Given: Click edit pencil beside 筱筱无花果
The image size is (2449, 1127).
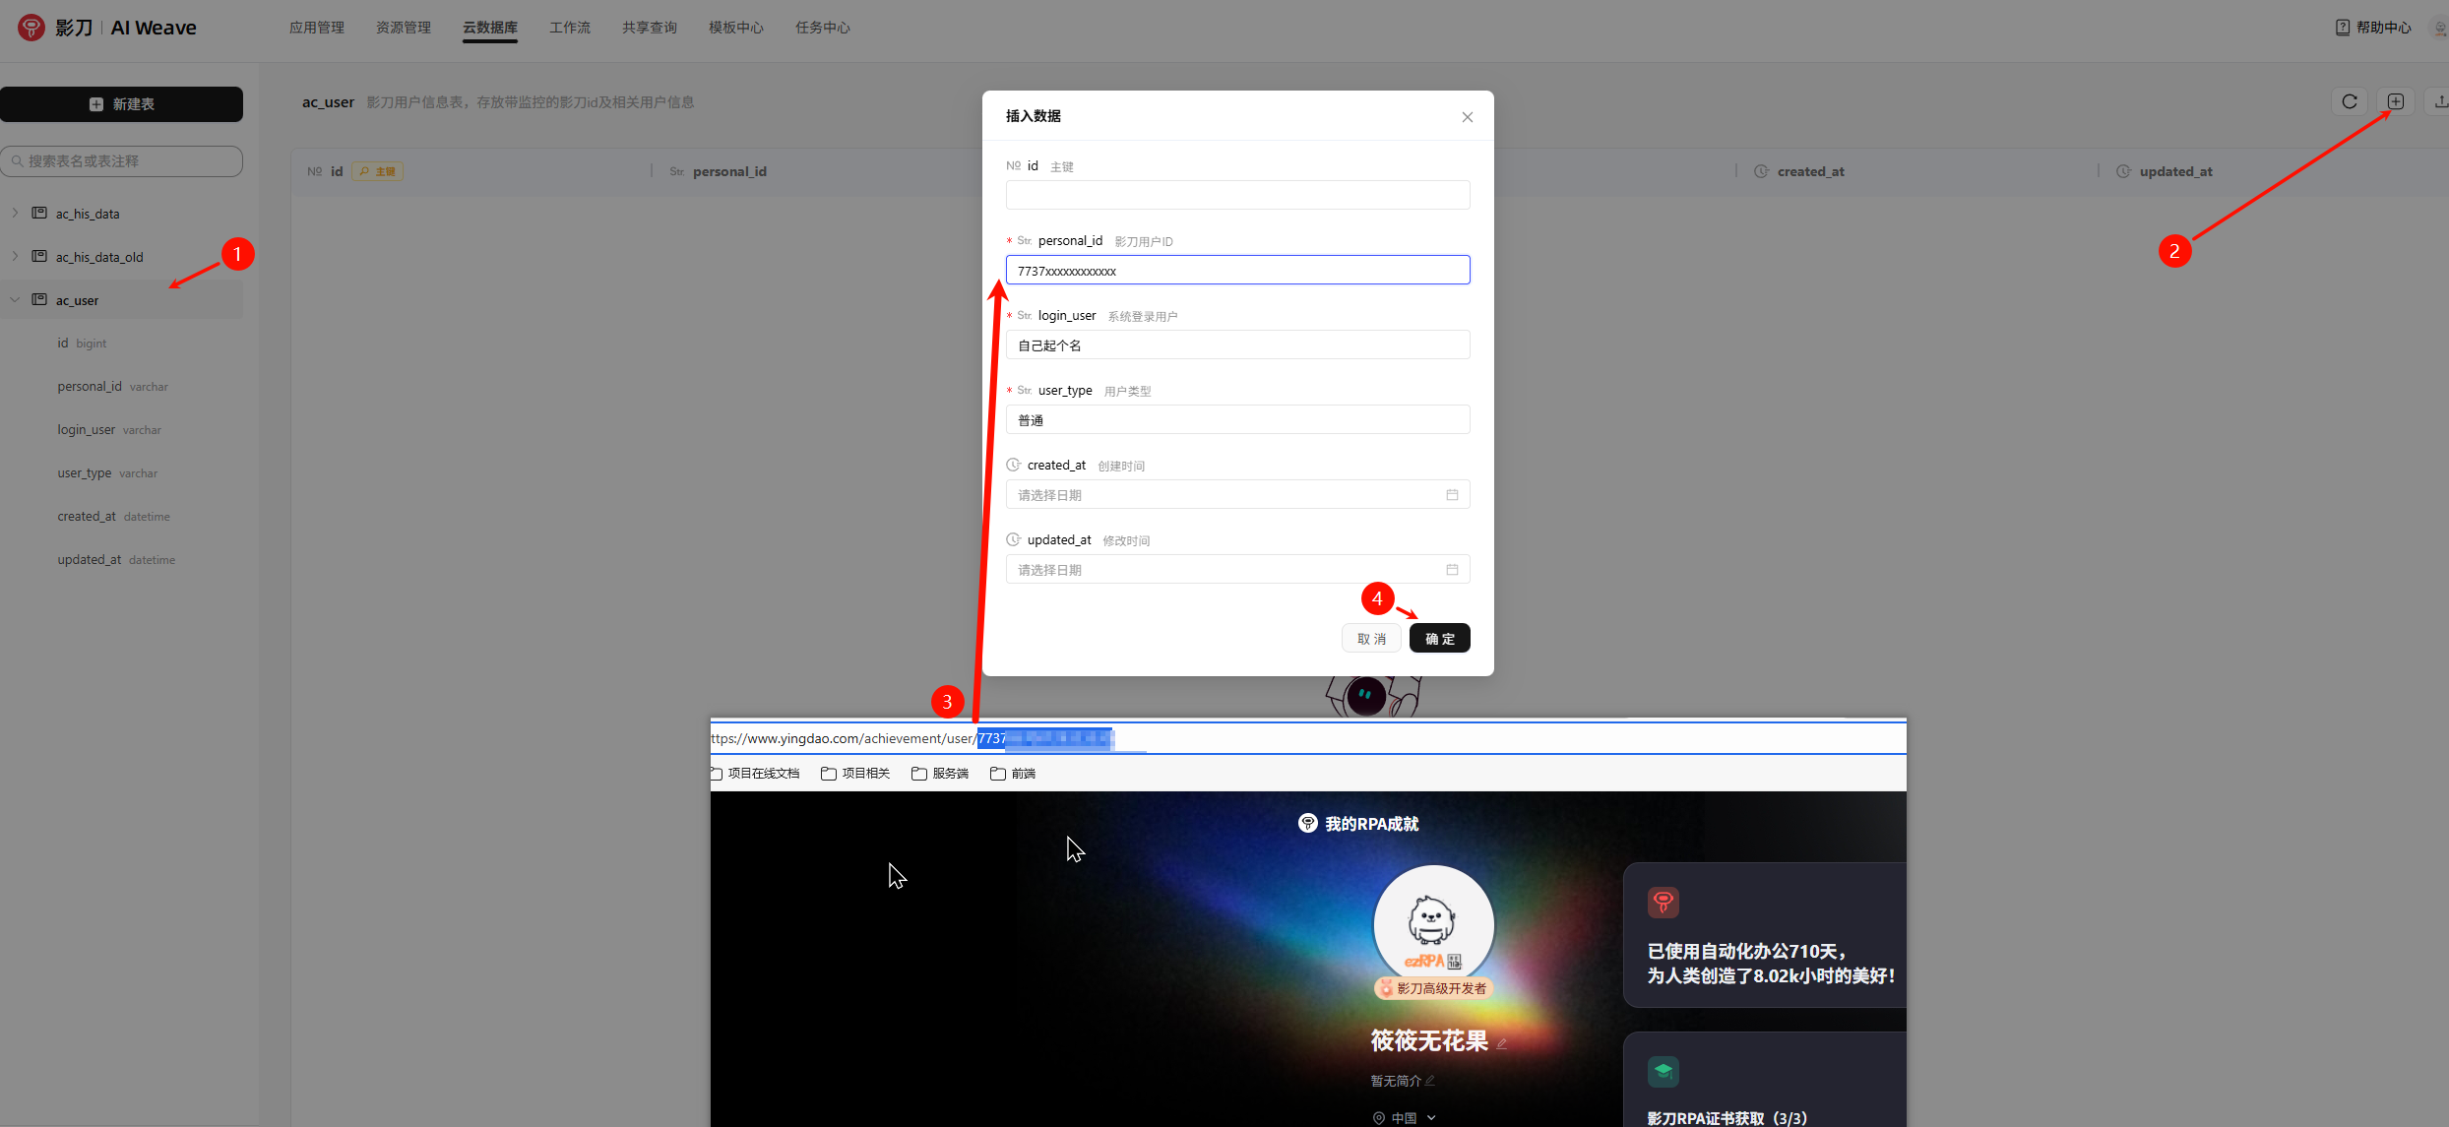Looking at the screenshot, I should tap(1502, 1043).
